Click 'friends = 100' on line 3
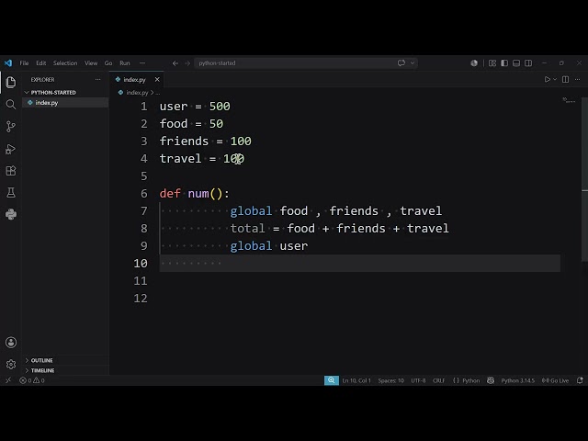Viewport: 588px width, 441px height. click(206, 141)
